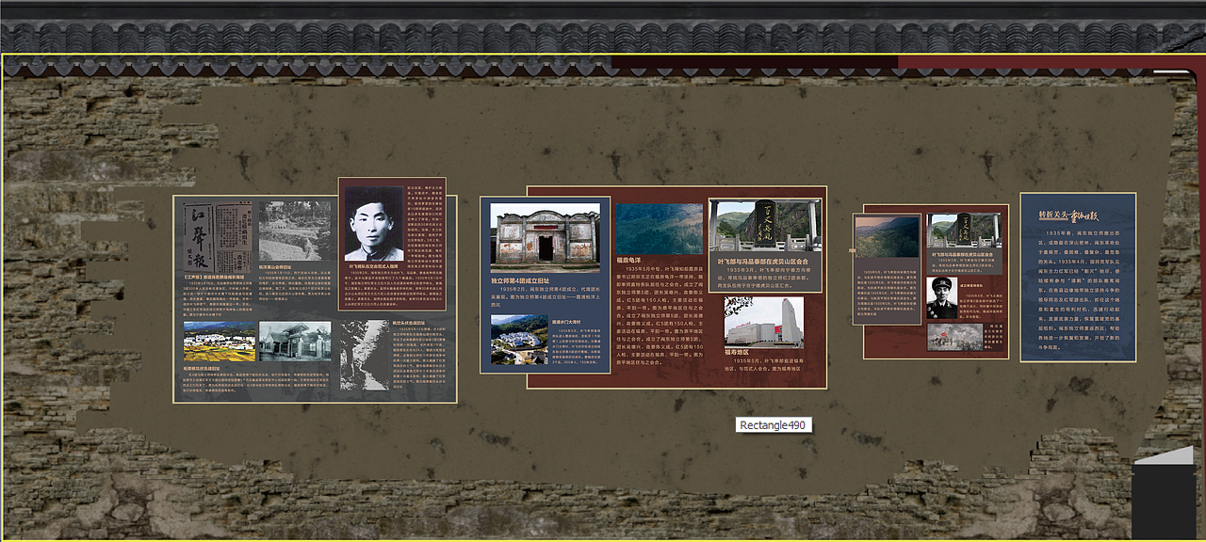Image resolution: width=1206 pixels, height=542 pixels.
Task: Select the paragraph starting 1935年春 in the blue panel
Action: tap(1078, 290)
